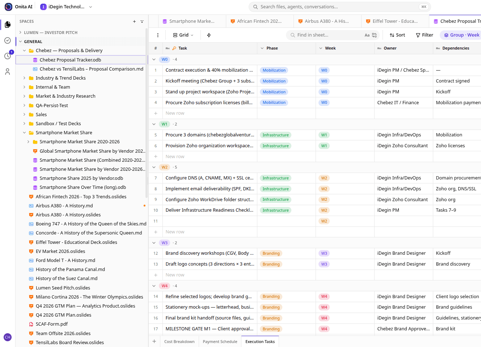Open Ford Model T - A History.md

pos(81,260)
